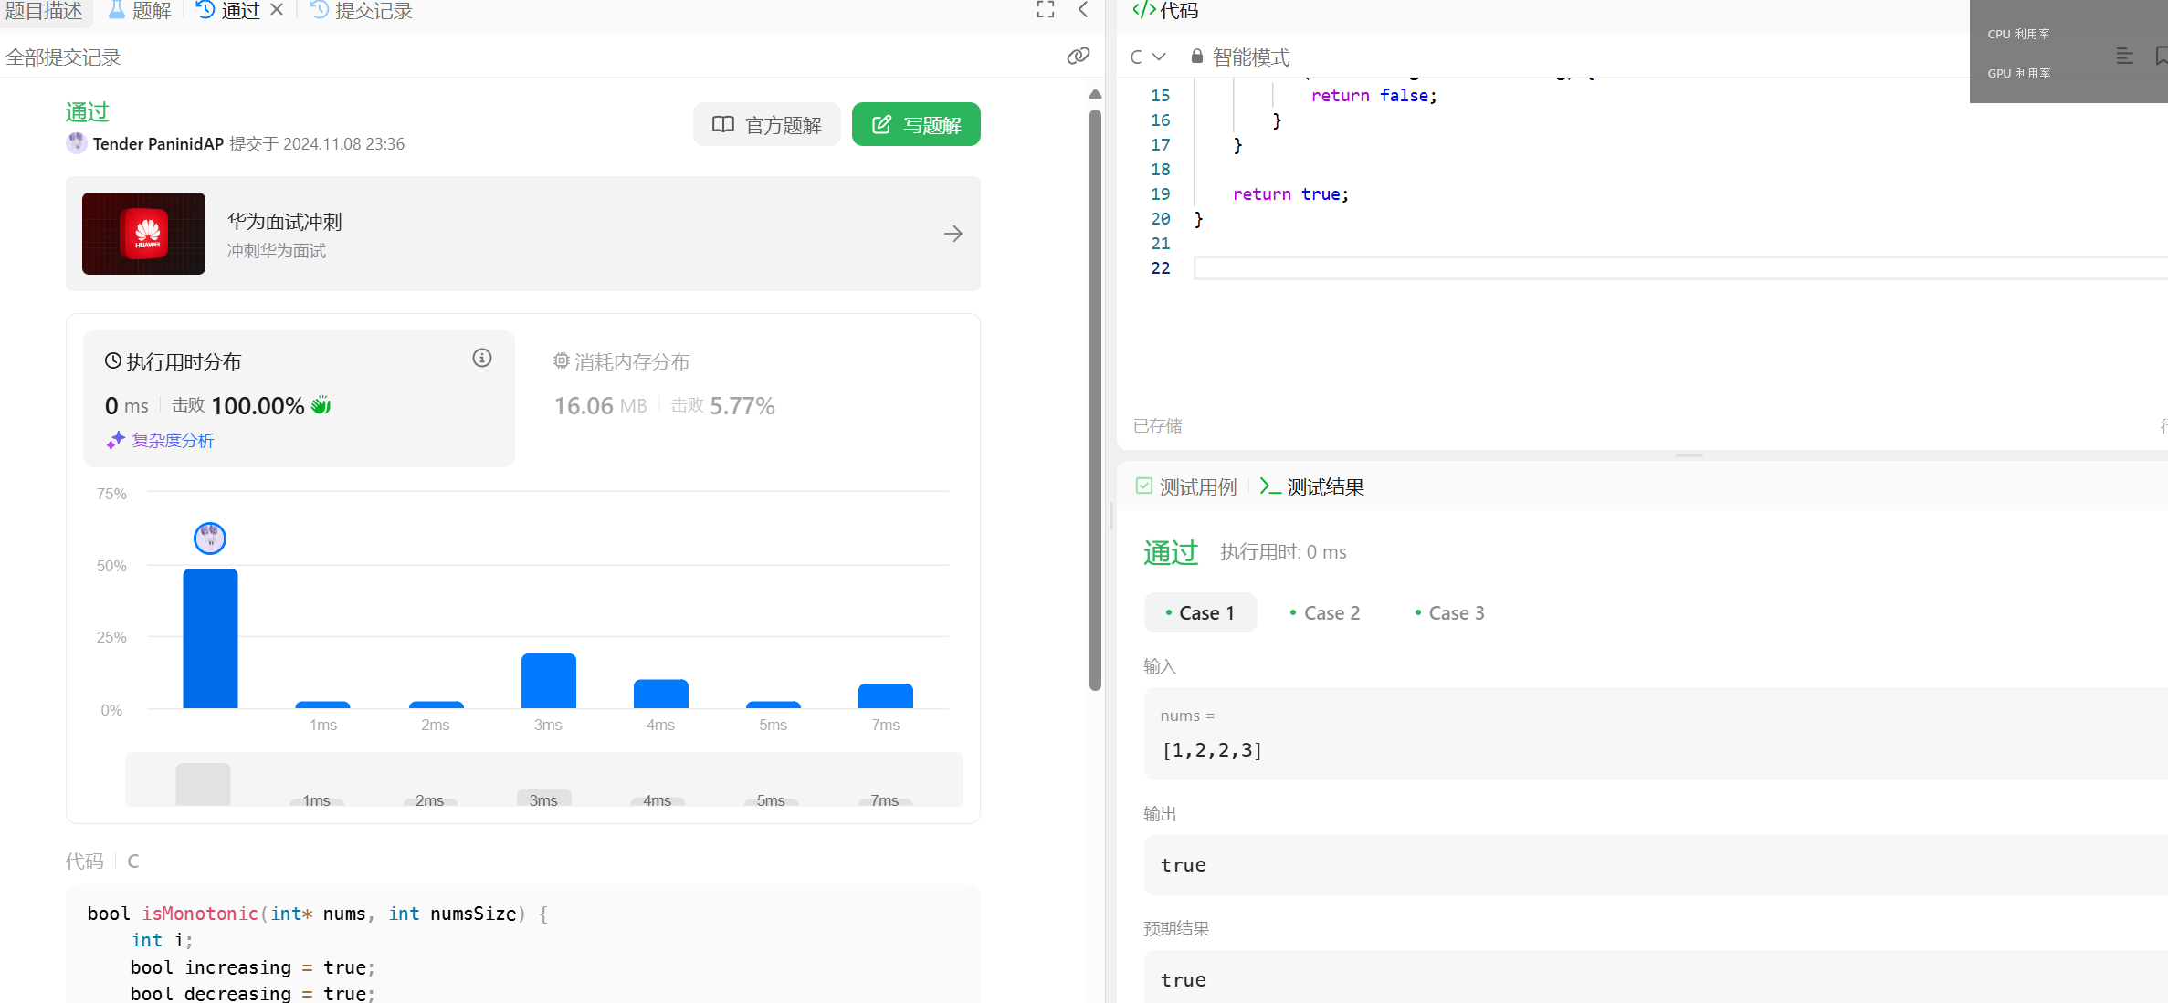This screenshot has height=1003, width=2168.
Task: Close the 通过 tab
Action: point(277,10)
